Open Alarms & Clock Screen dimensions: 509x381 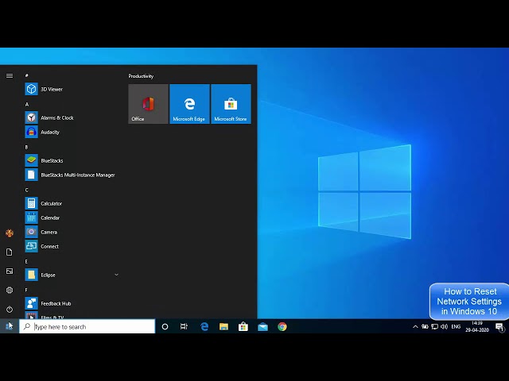[x=72, y=117]
